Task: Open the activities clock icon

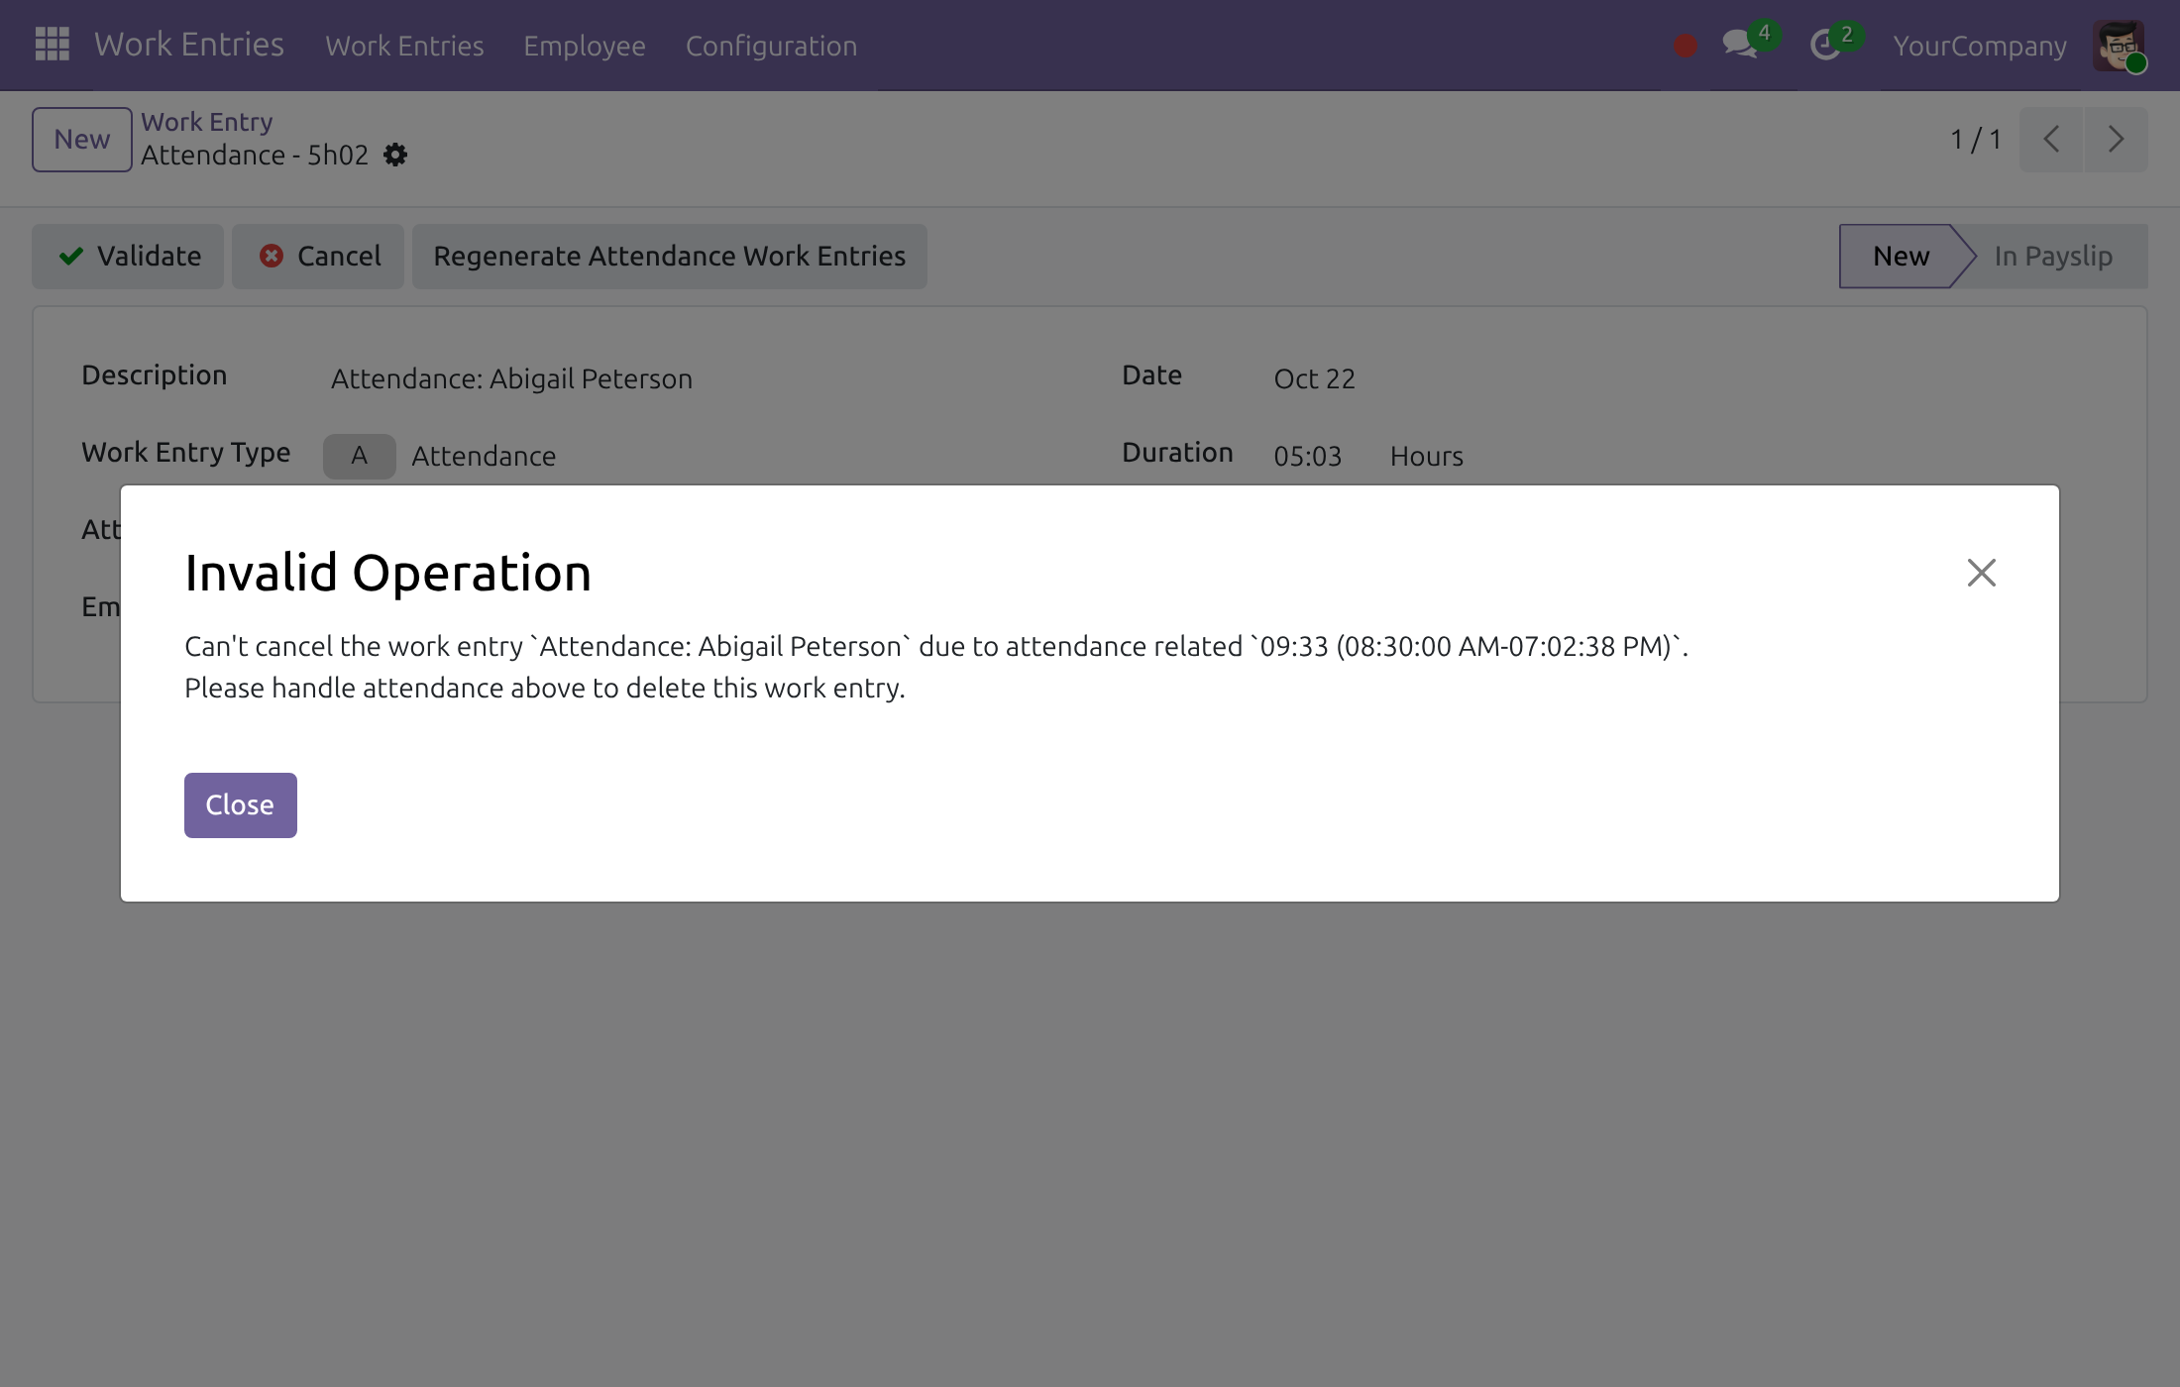Action: [1825, 45]
